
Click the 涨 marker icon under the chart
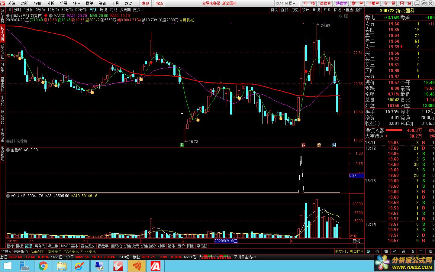point(303,145)
